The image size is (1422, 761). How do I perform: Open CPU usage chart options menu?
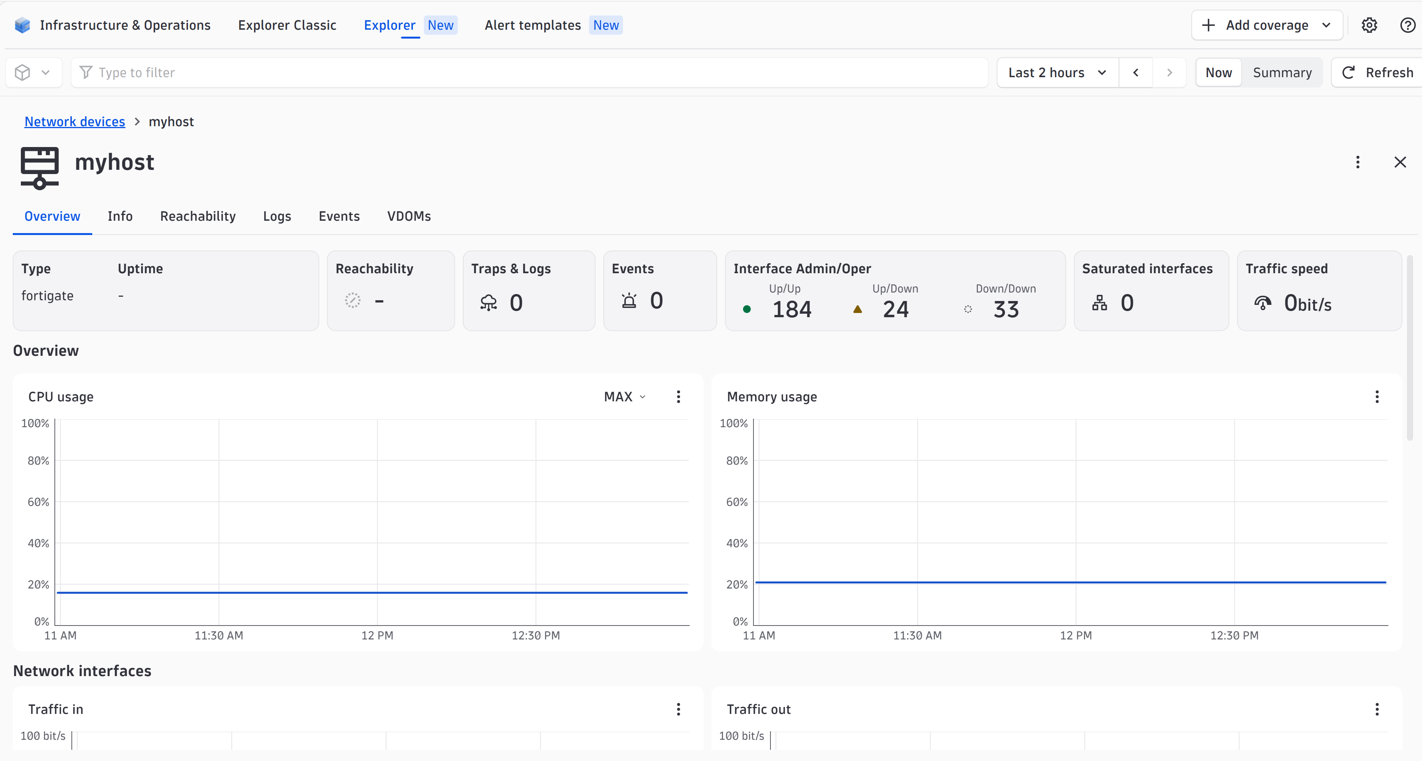point(679,397)
